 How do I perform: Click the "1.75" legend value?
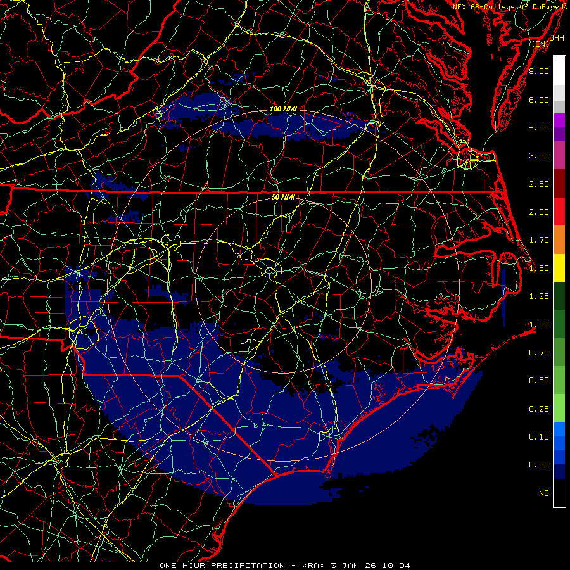539,240
